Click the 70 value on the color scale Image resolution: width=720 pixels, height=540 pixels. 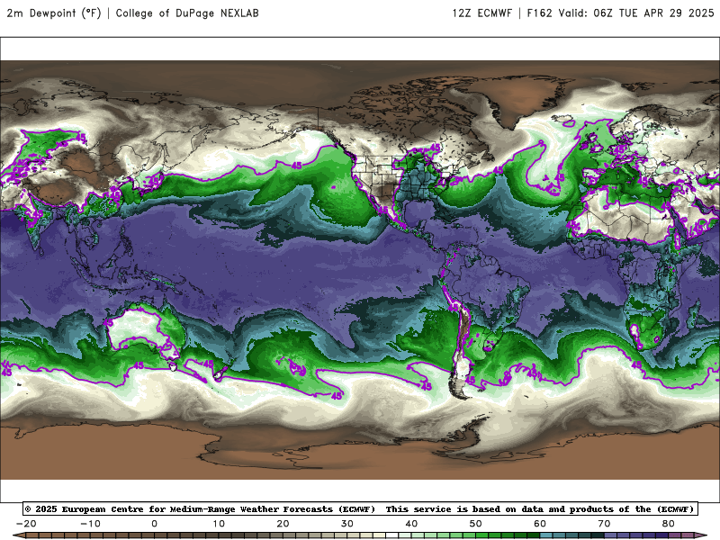tap(604, 524)
